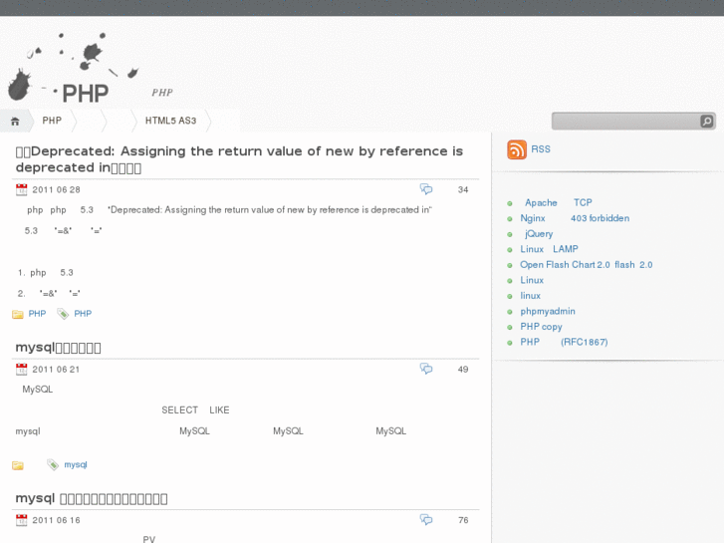
Task: Open the phpmyadmin sidebar link
Action: point(548,312)
